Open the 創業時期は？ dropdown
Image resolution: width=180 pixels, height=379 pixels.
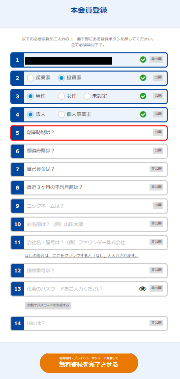click(89, 133)
